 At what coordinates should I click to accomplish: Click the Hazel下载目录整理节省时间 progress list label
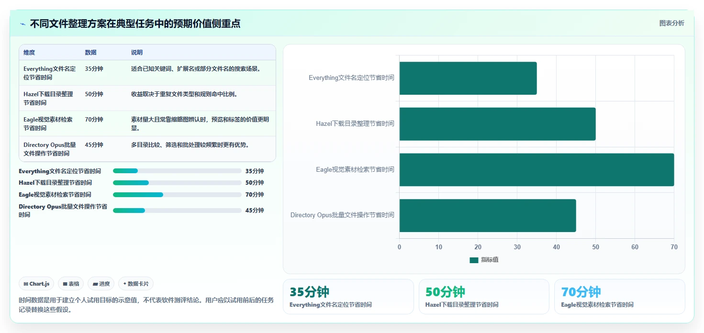point(55,183)
